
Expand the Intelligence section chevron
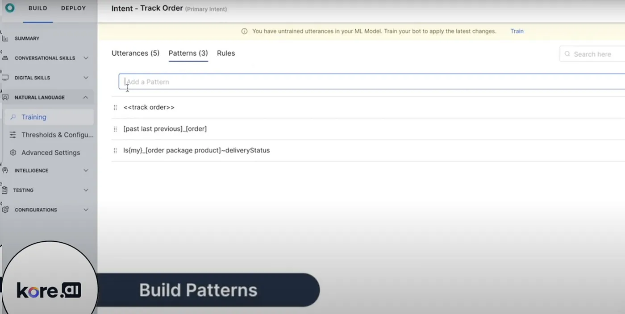tap(86, 170)
